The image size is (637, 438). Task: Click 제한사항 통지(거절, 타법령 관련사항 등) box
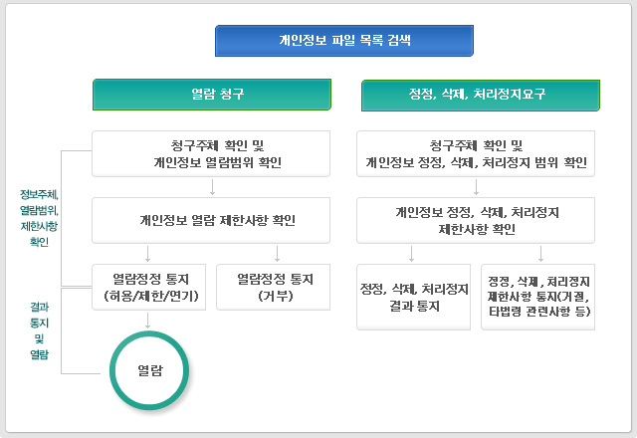537,297
